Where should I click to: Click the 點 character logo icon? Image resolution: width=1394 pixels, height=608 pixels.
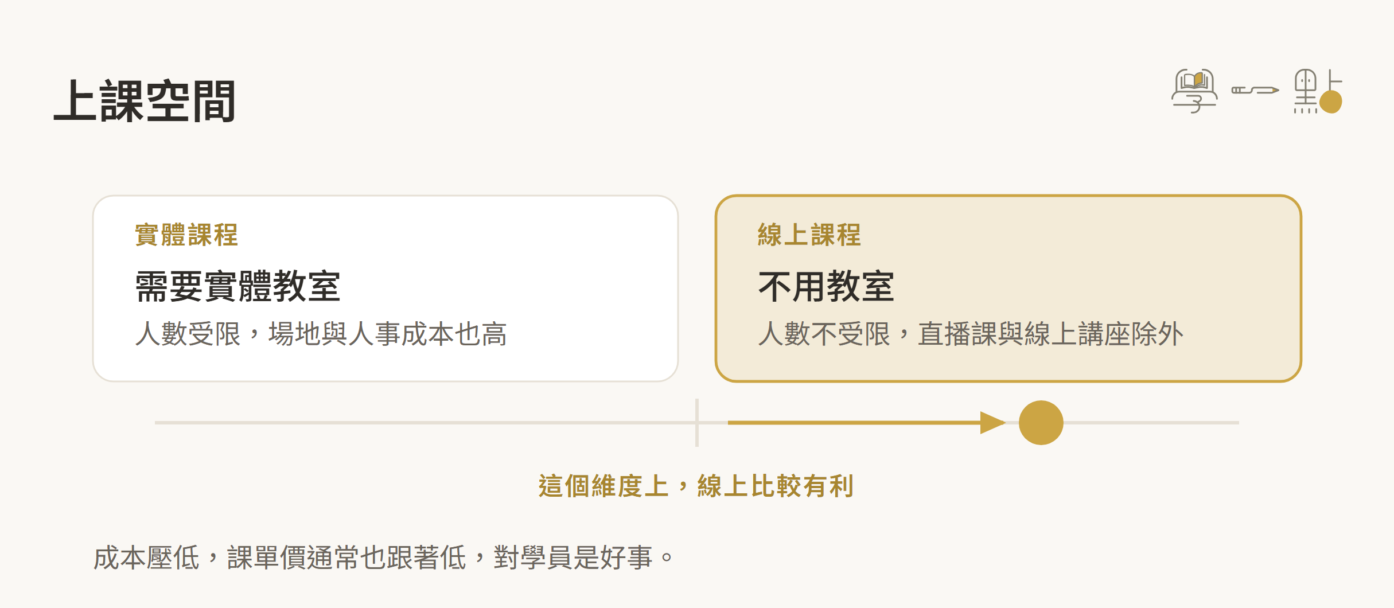(1318, 91)
